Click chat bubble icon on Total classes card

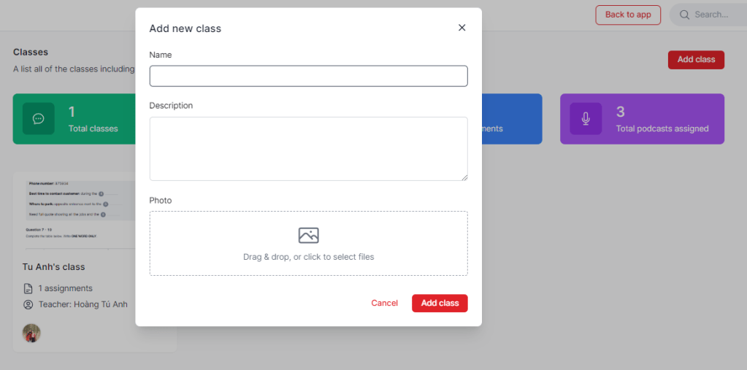(x=39, y=119)
